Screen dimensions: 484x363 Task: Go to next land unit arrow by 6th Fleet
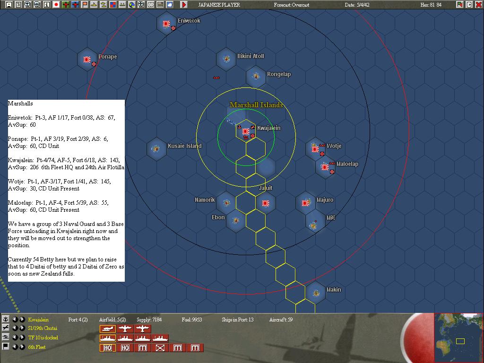[22, 346]
